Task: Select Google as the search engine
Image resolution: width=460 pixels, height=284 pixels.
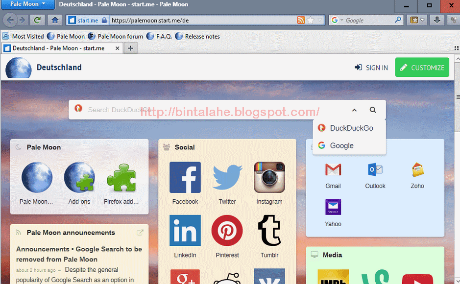Action: pos(341,145)
